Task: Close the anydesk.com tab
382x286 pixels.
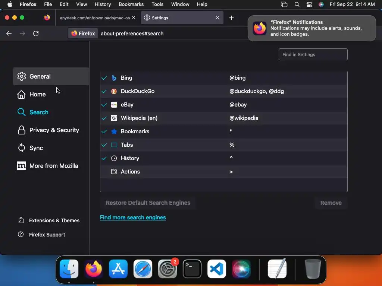Action: pos(134,18)
